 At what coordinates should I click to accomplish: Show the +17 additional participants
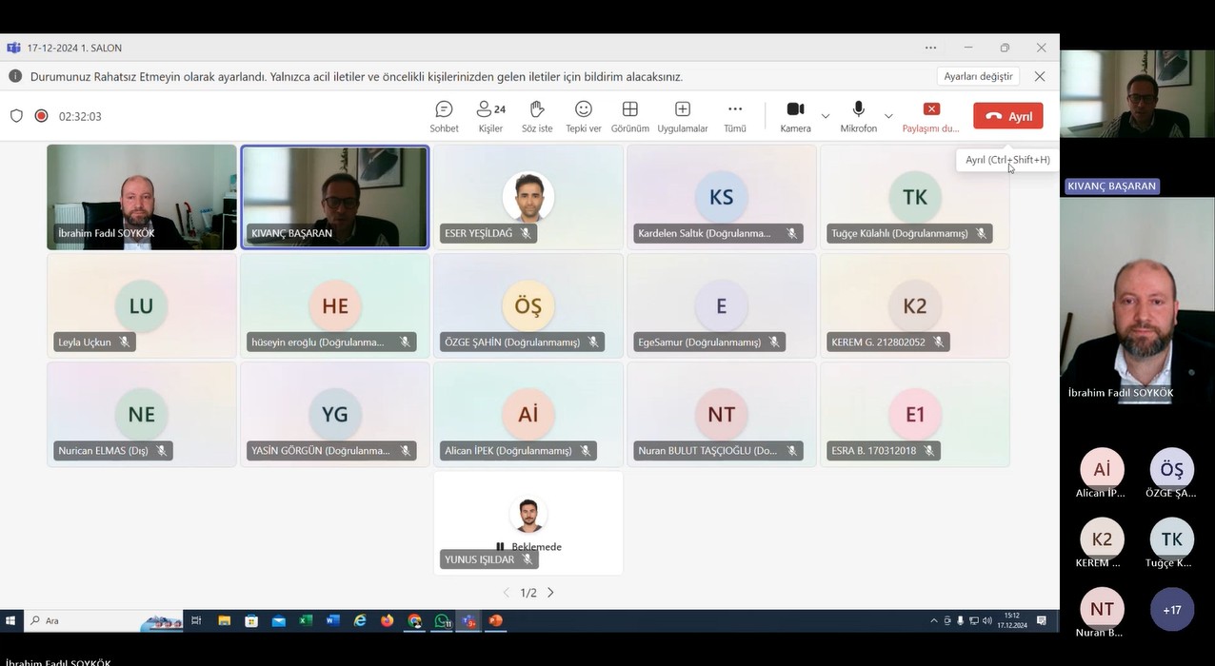1171,610
